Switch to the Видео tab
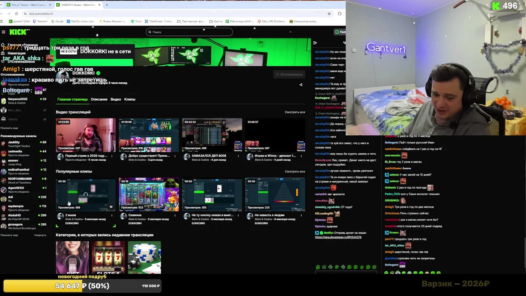The height and width of the screenshot is (296, 526). [x=115, y=99]
